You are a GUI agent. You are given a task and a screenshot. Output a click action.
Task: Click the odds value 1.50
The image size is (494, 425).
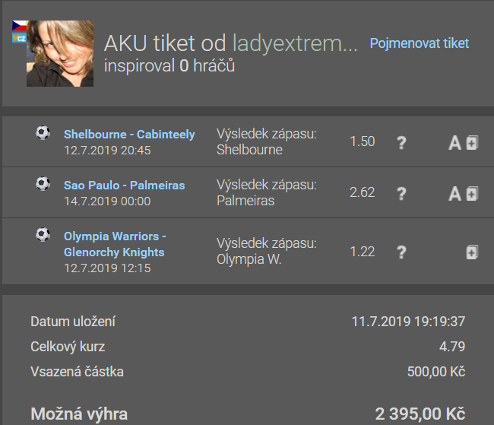pyautogui.click(x=363, y=141)
